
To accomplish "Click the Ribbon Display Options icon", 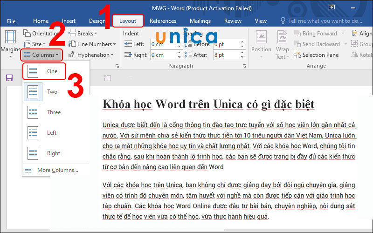I will (332, 7).
